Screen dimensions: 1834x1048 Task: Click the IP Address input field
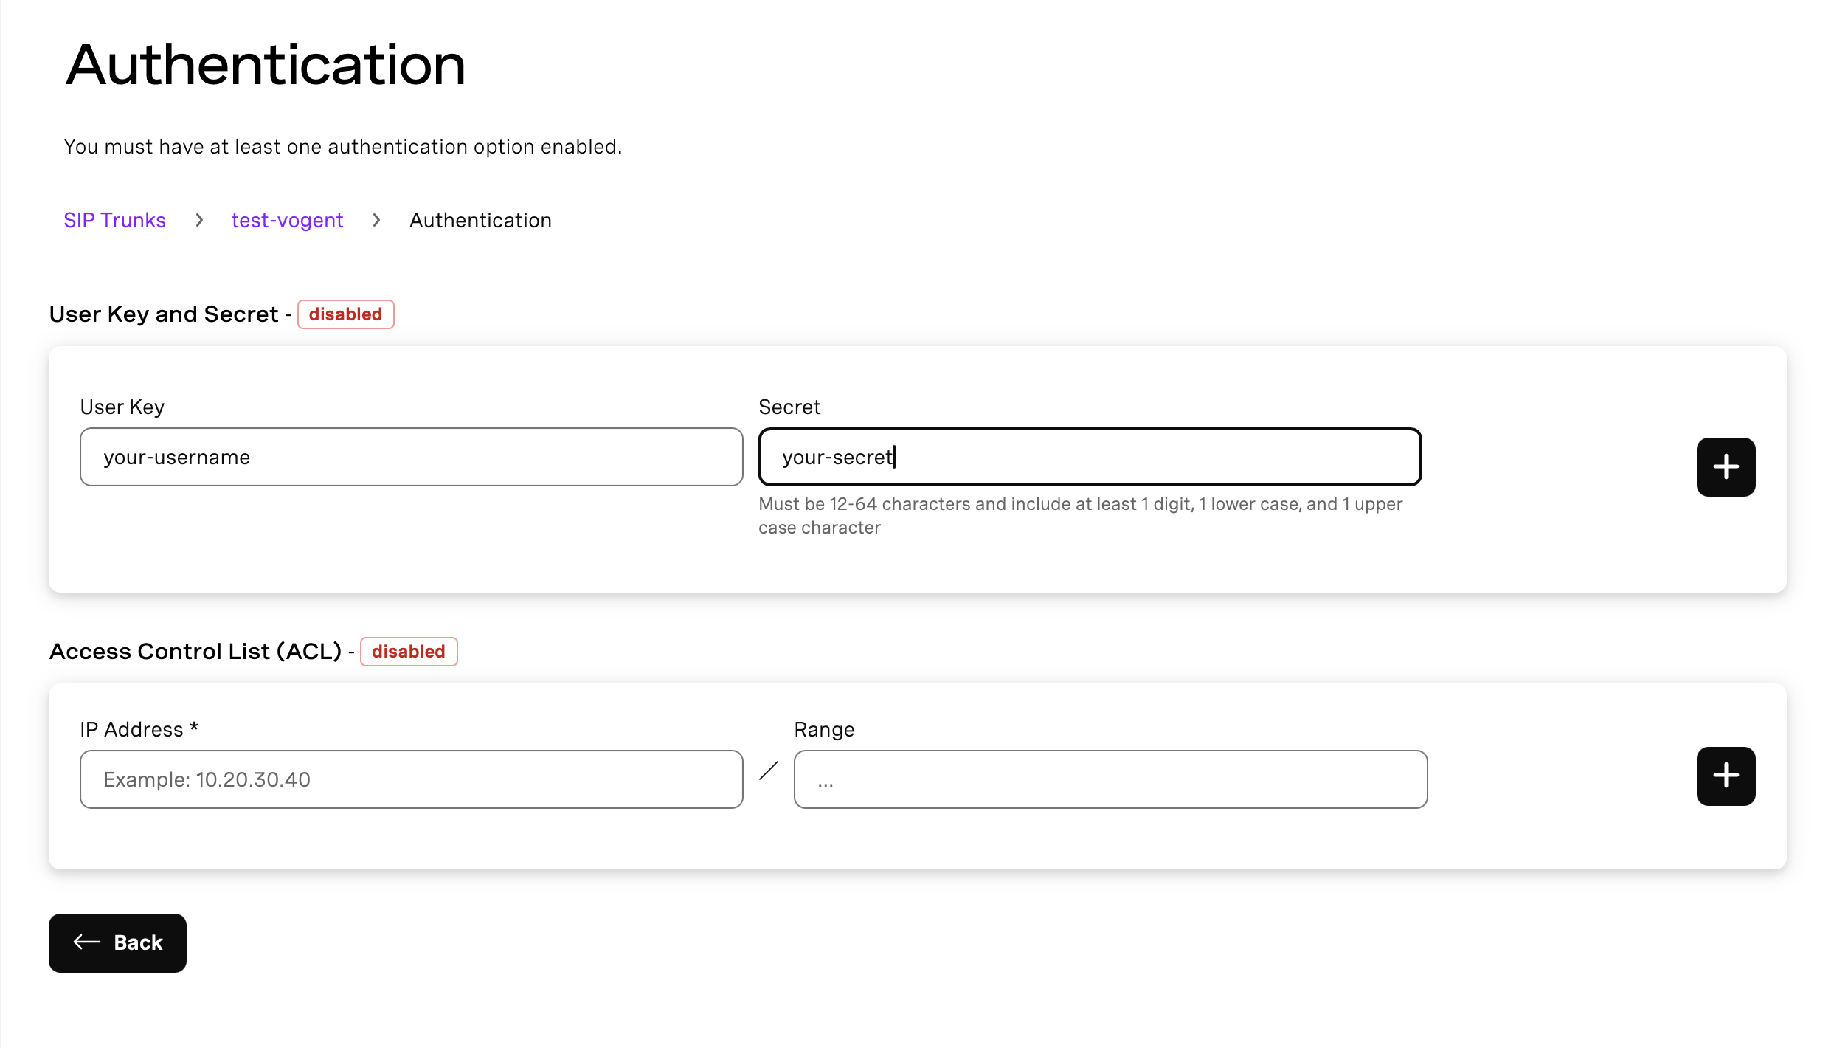coord(411,779)
